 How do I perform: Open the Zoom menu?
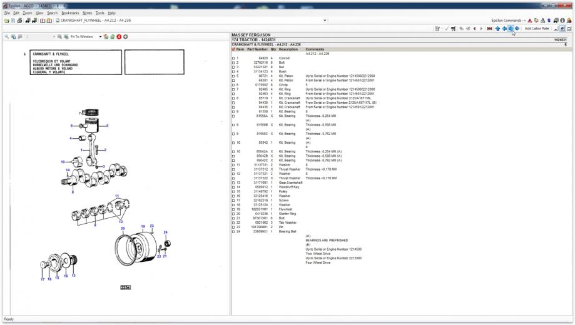coord(28,13)
